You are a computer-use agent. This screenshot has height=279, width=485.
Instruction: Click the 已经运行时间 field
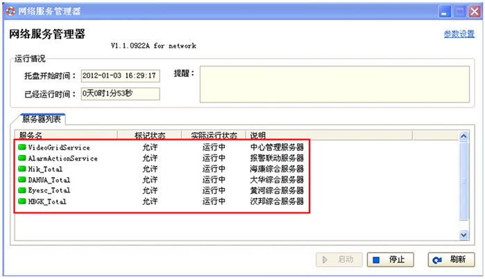(x=119, y=93)
